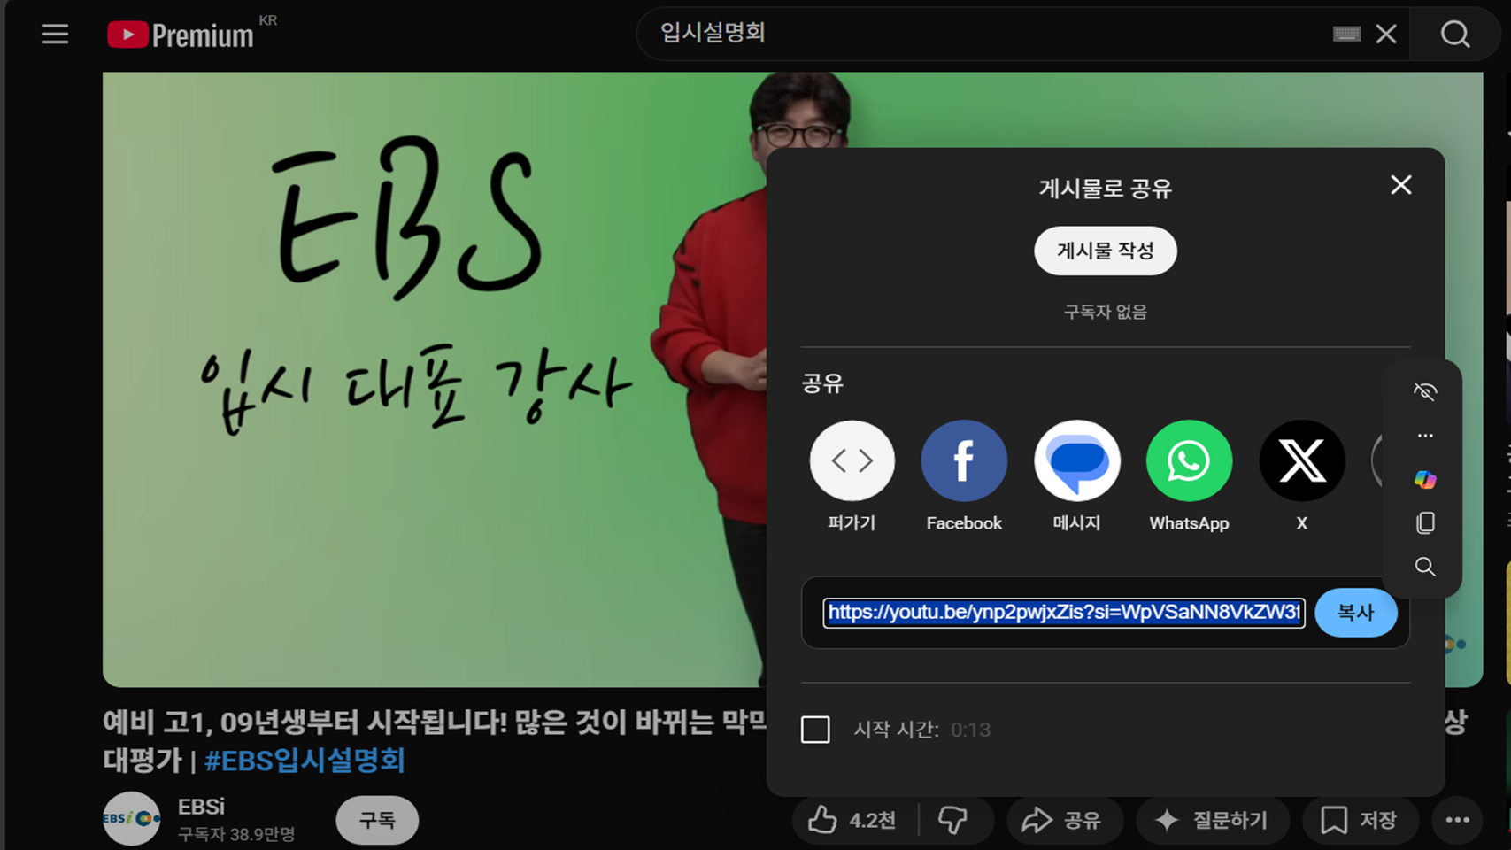Viewport: 1511px width, 850px height.
Task: Run search with the magnifier button
Action: click(x=1455, y=34)
